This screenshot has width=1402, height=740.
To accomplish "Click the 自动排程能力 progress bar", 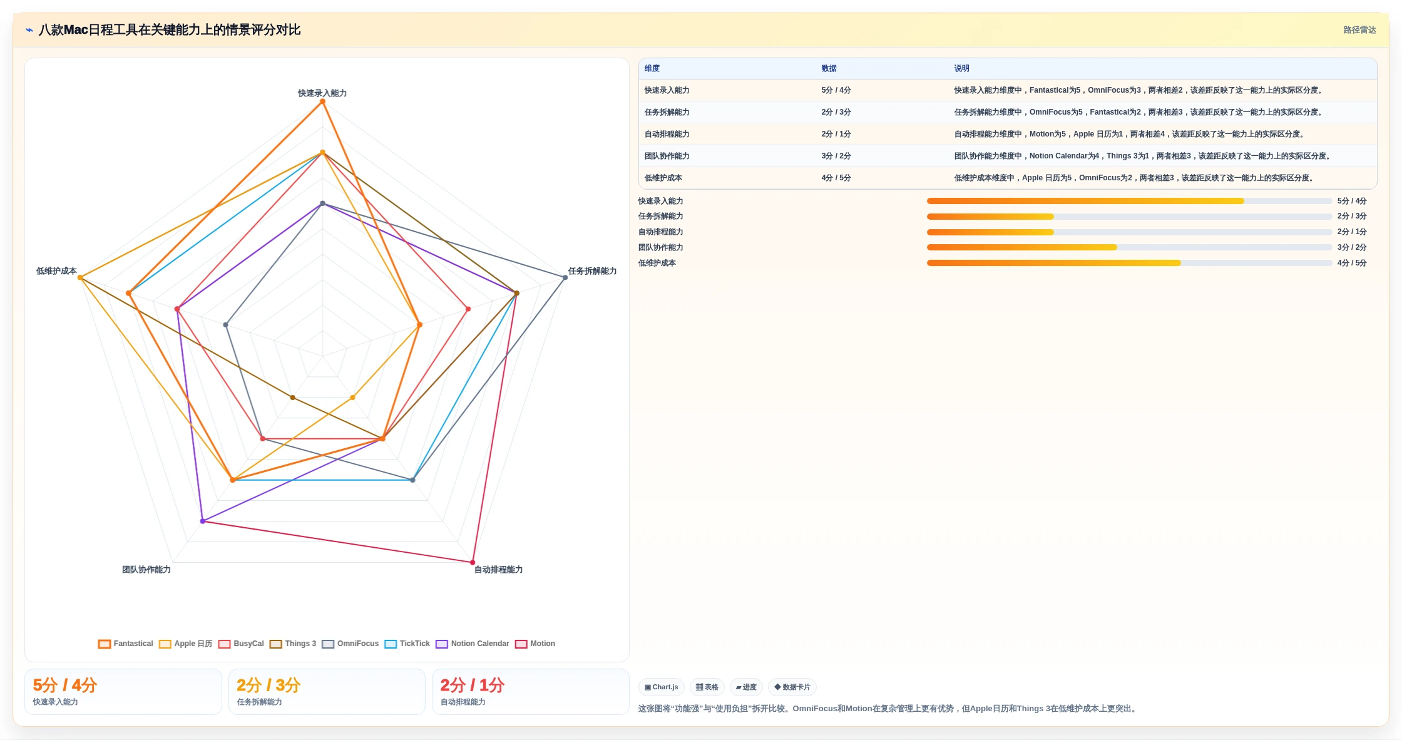I will (1129, 232).
